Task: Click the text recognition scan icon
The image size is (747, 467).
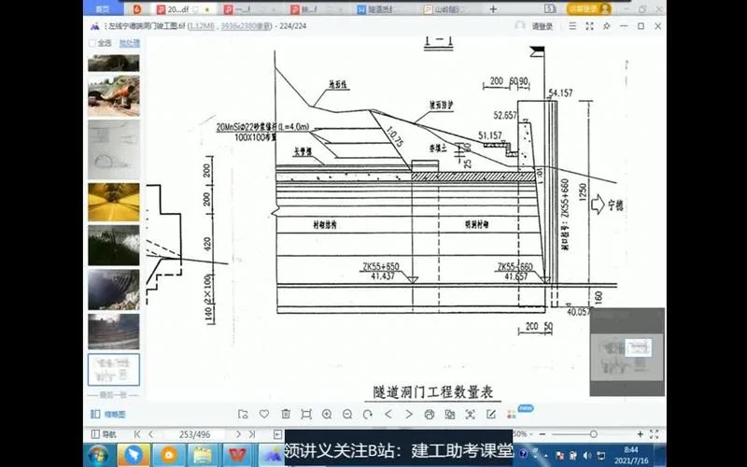Action: (471, 414)
